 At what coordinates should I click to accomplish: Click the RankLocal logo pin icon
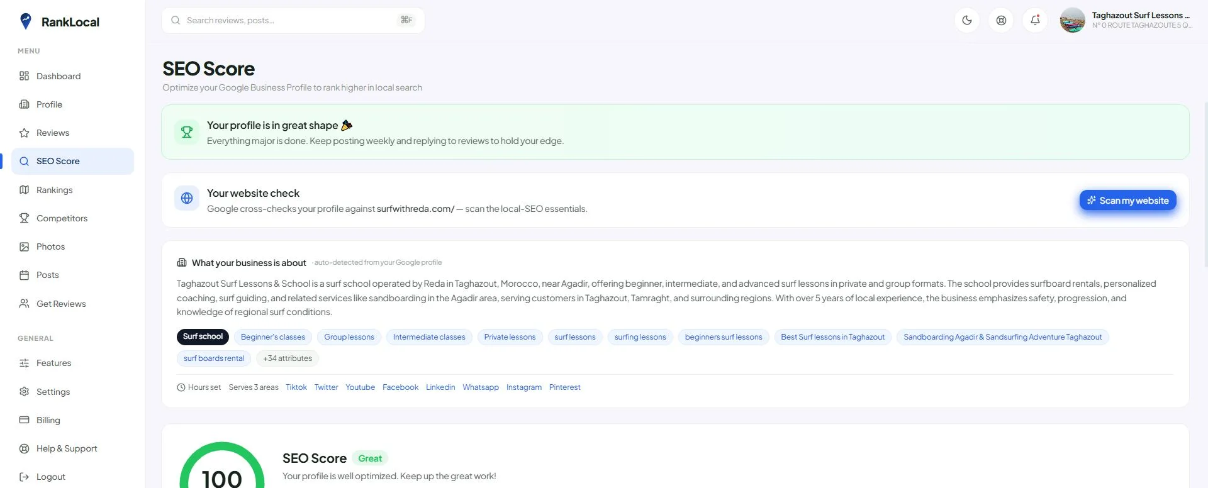[x=25, y=21]
